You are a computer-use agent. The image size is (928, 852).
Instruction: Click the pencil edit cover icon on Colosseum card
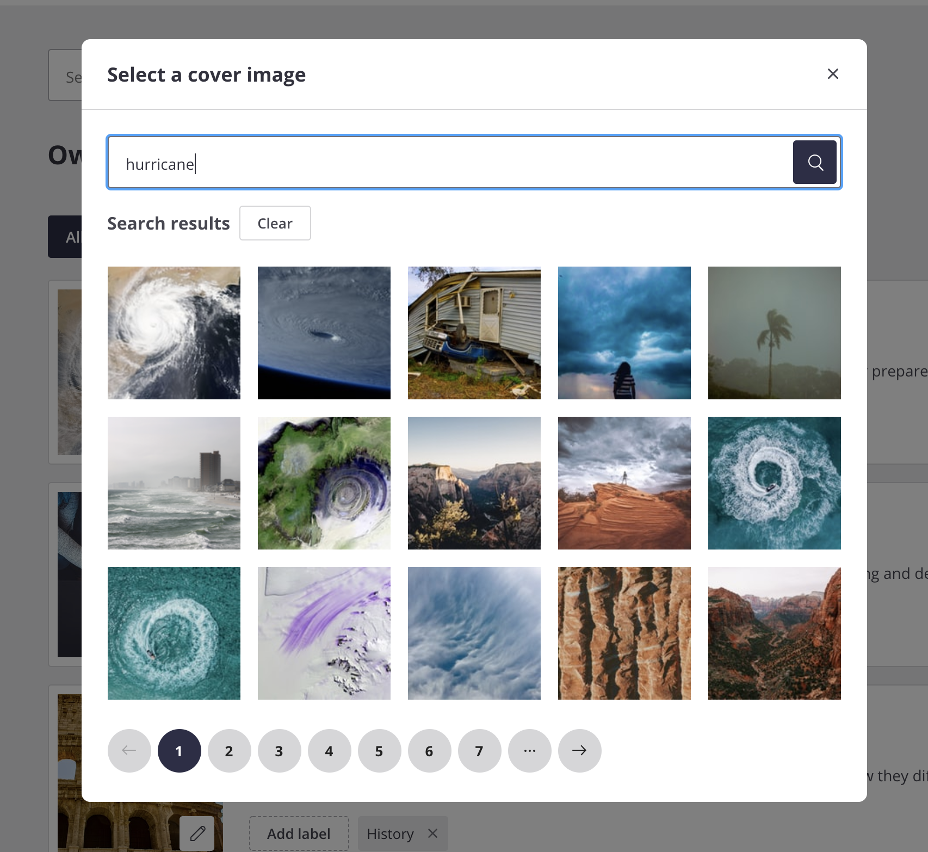197,833
